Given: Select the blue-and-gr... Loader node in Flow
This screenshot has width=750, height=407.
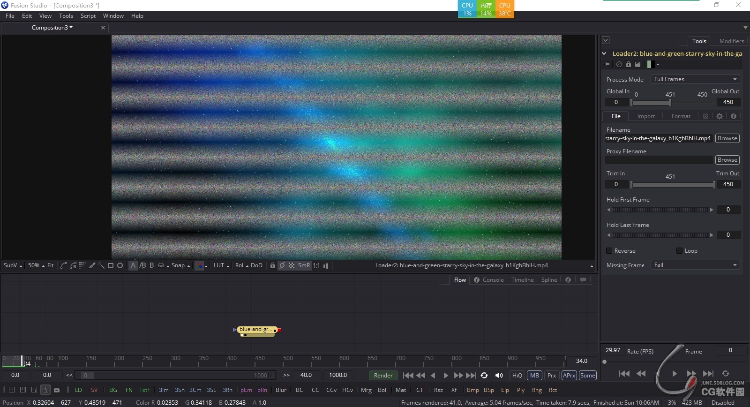Looking at the screenshot, I should [x=257, y=330].
